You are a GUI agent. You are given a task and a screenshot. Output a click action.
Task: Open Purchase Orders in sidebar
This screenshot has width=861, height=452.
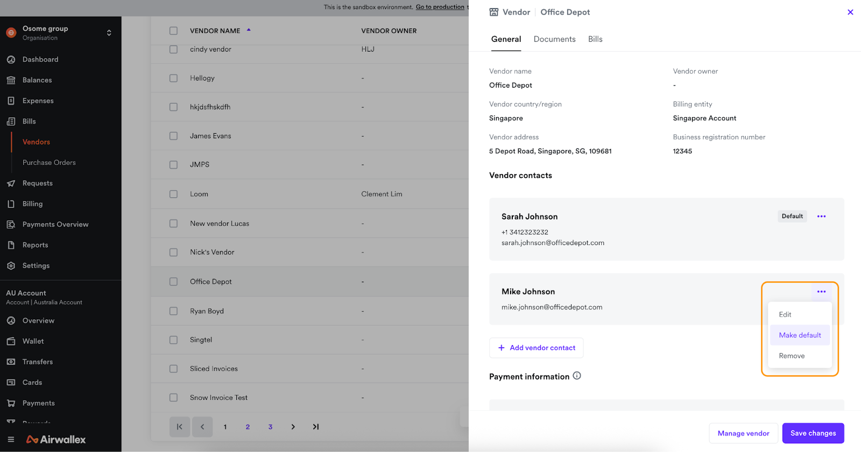click(x=49, y=163)
